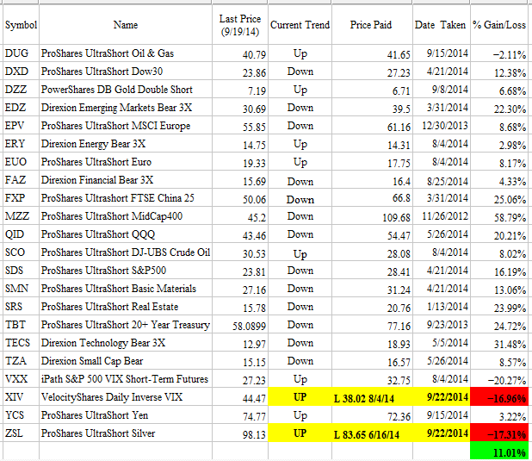This screenshot has height=461, width=532.
Task: Click PowerShares DB Gold Double Short
Action: click(x=126, y=90)
